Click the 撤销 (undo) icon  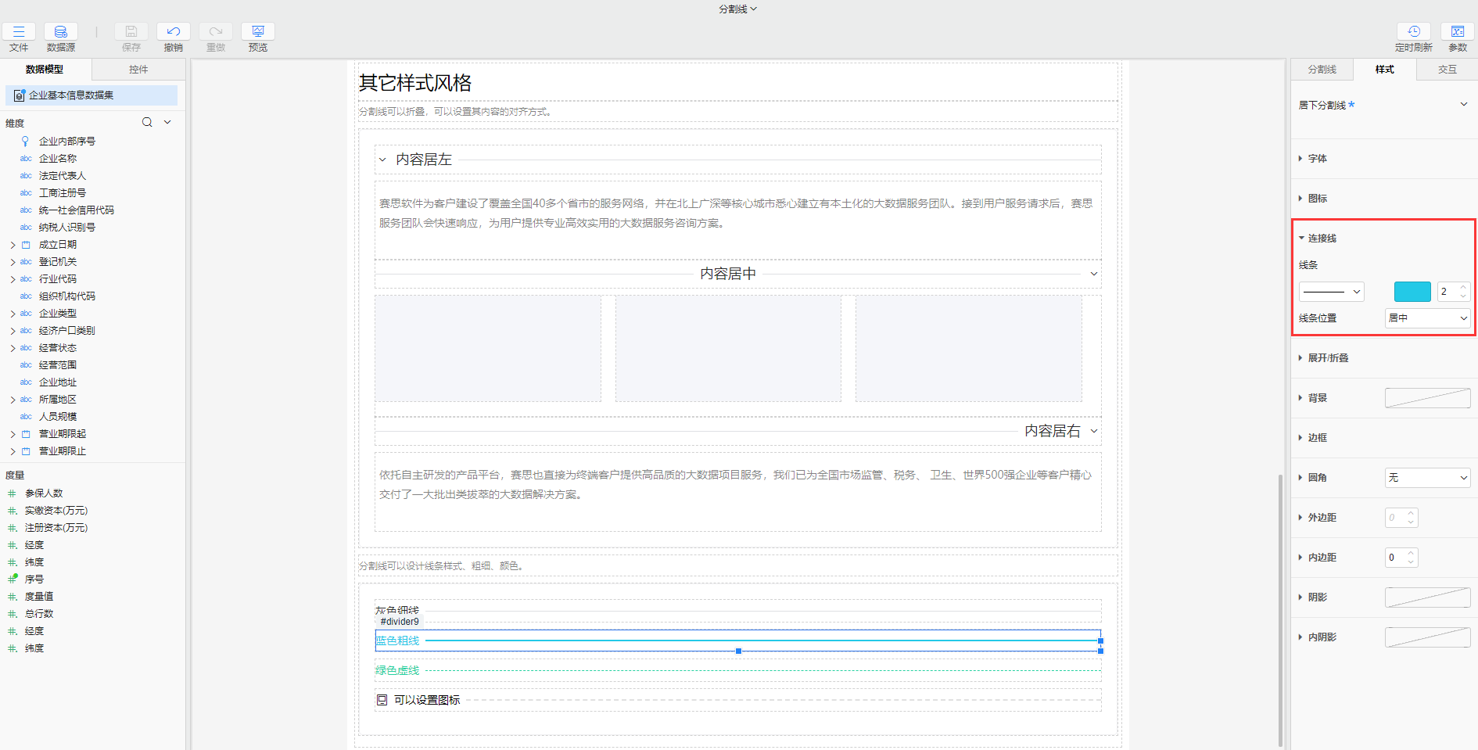pos(173,31)
